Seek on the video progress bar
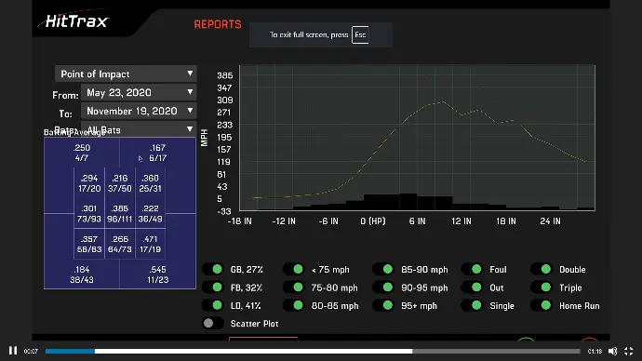The width and height of the screenshot is (642, 361). [313, 351]
